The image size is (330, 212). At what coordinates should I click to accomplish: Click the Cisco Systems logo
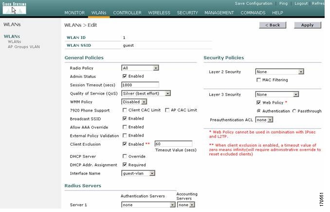pos(13,7)
